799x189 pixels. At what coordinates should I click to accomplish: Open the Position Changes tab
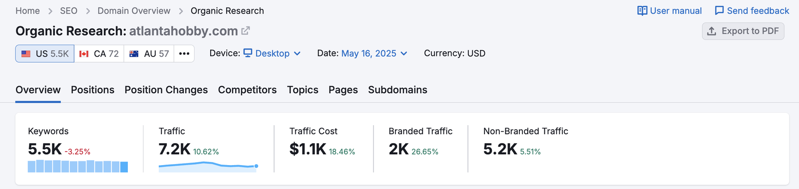pos(166,90)
